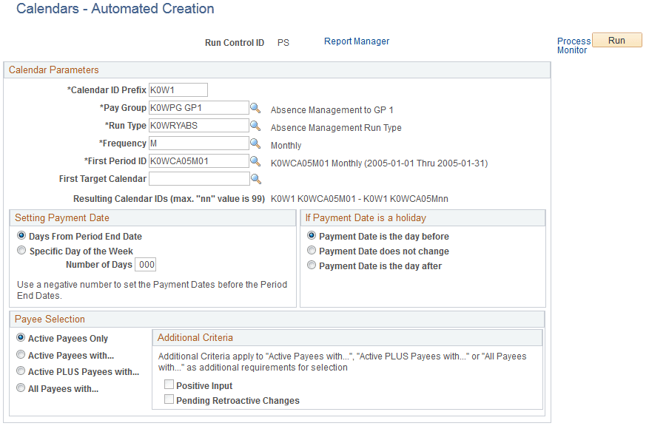This screenshot has height=426, width=649.
Task: Click the Run button
Action: [616, 40]
